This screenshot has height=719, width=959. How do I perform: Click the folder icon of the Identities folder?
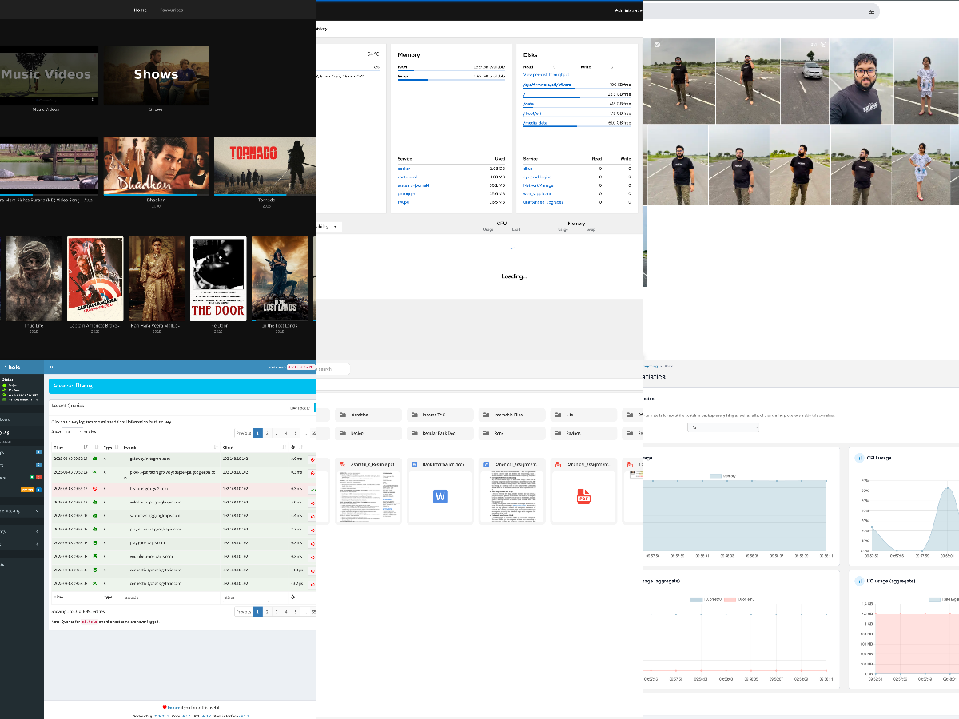(342, 415)
